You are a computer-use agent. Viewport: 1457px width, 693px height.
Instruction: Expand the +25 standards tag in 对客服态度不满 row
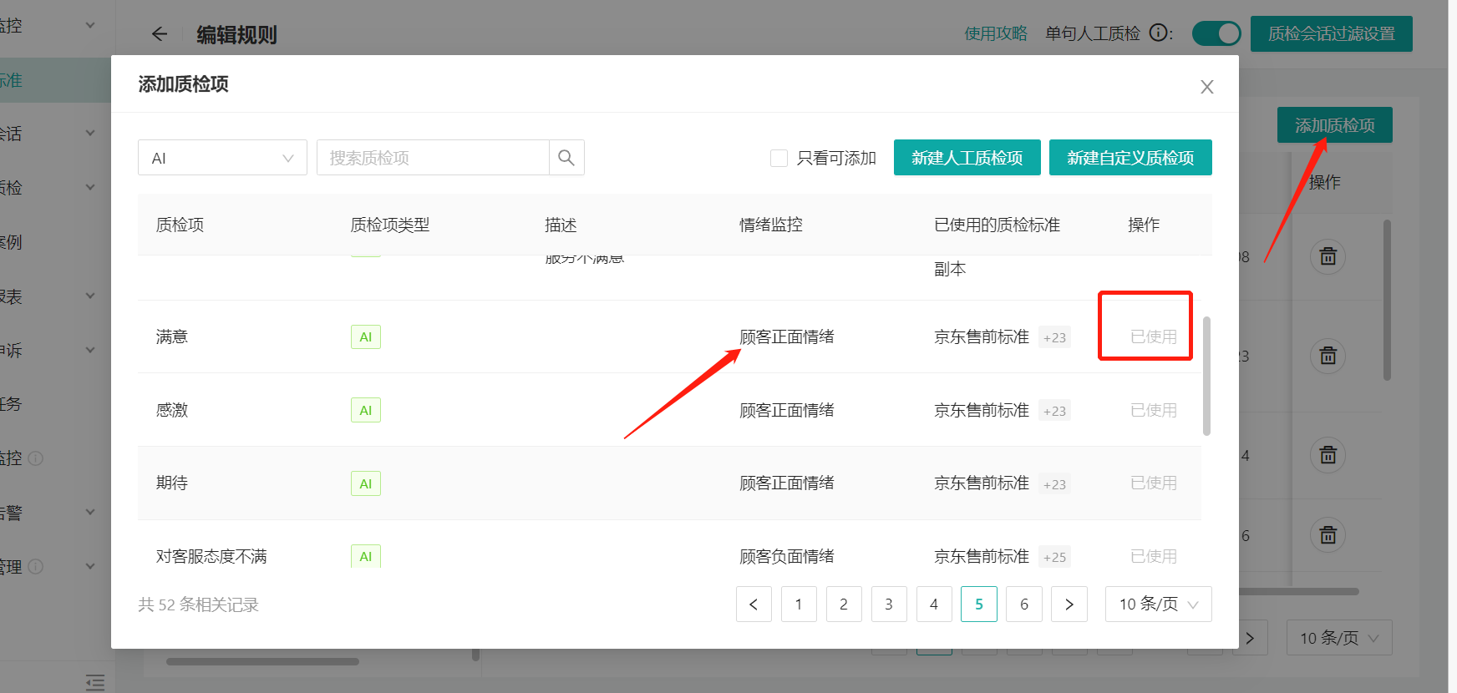(1054, 557)
